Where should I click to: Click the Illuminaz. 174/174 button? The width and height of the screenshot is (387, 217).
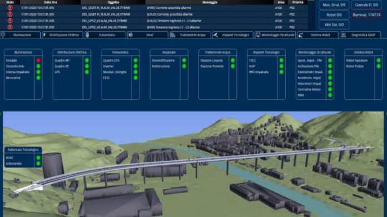pos(366,15)
